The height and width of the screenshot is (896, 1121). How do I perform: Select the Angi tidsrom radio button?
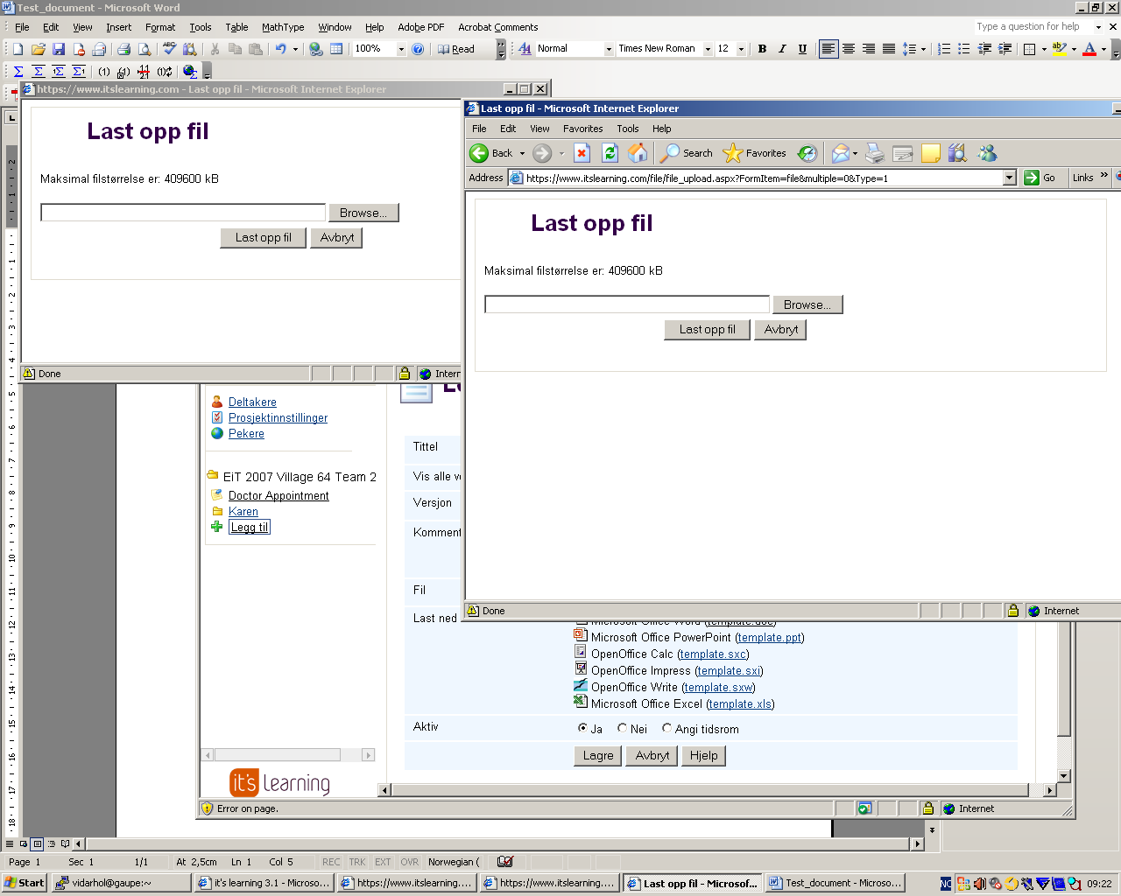point(667,728)
